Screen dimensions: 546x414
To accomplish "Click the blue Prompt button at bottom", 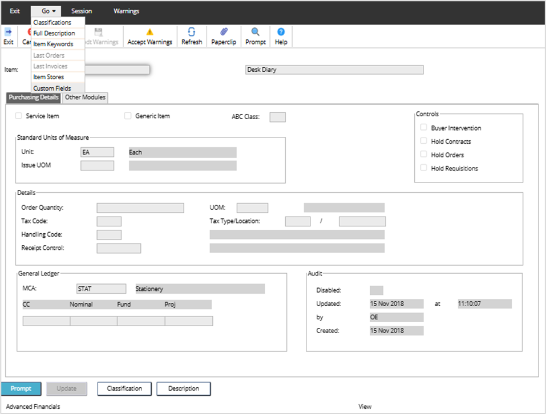I will pyautogui.click(x=21, y=388).
